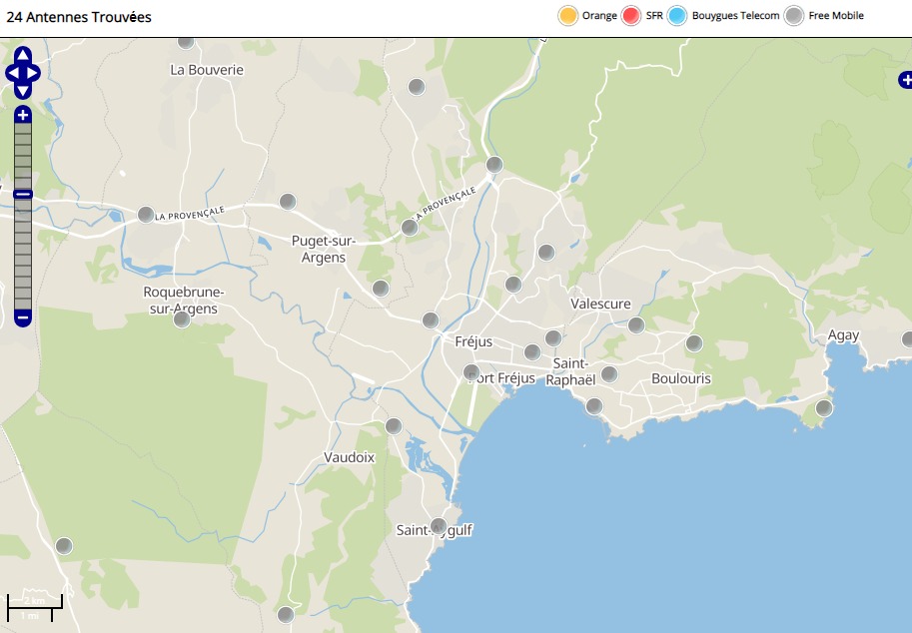
Task: Toggle the Free Mobile filter circle
Action: click(x=793, y=16)
